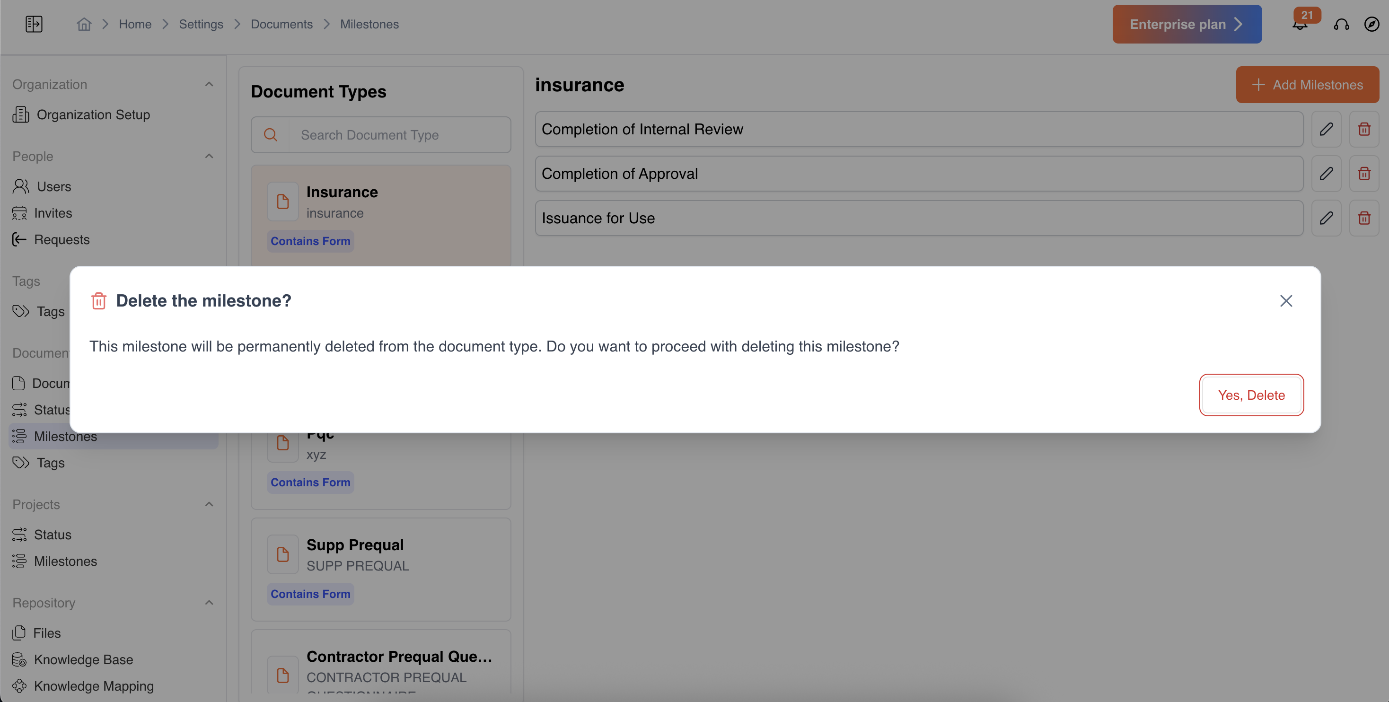Collapse the Organization section
Screen dimensions: 1389x702
point(209,84)
